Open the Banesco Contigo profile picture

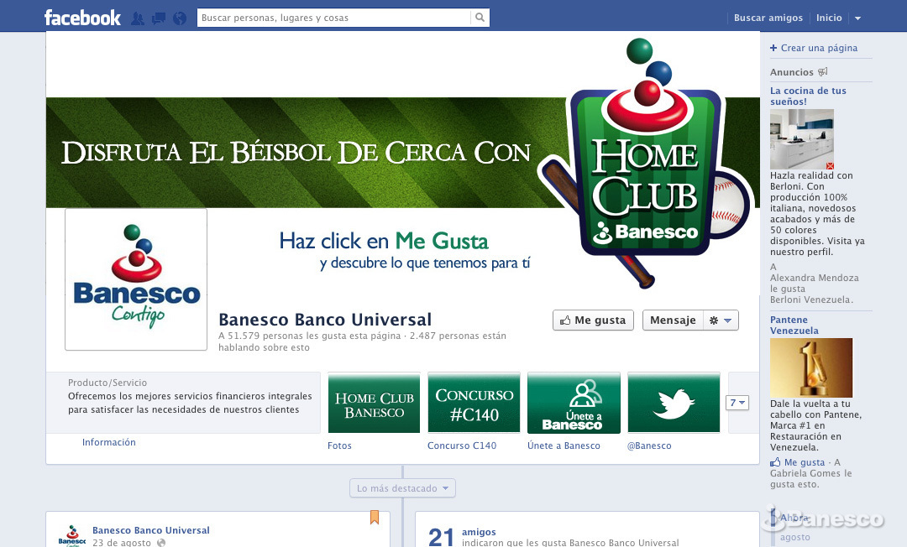tap(136, 279)
